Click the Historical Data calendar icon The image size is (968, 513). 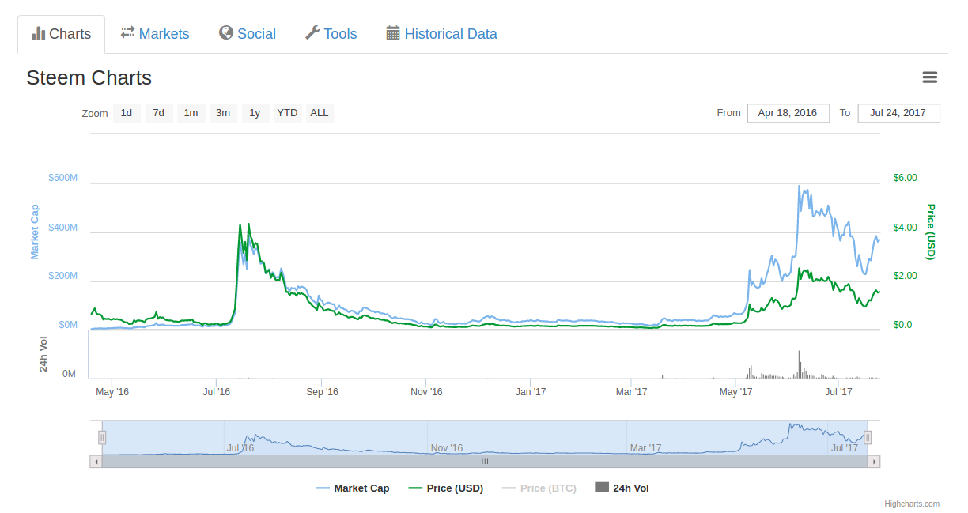point(393,32)
